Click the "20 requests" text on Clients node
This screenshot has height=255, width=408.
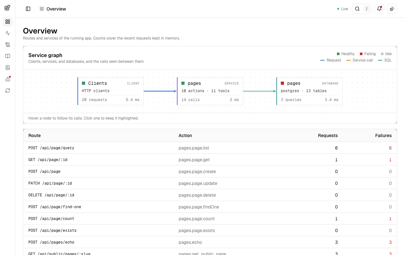(x=94, y=100)
